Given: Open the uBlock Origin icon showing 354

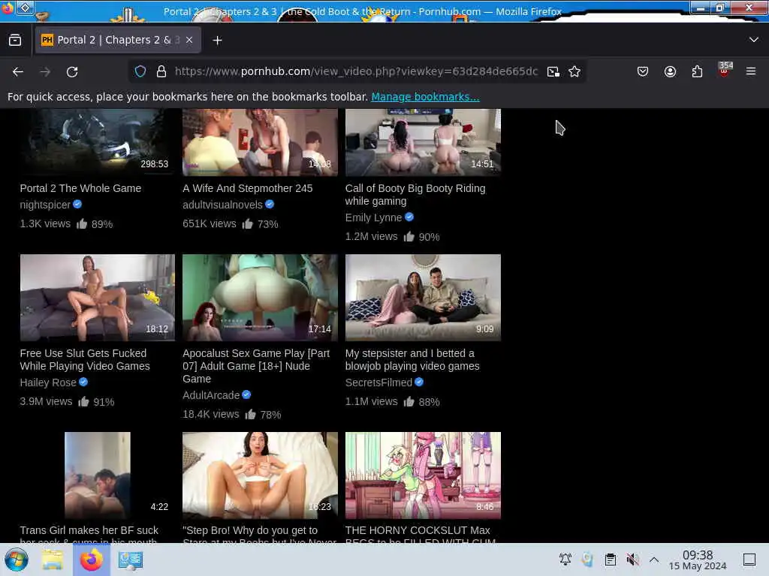Looking at the screenshot, I should pos(724,70).
